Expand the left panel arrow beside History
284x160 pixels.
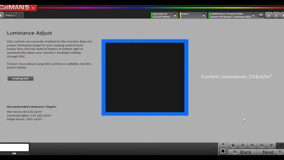[1, 15]
